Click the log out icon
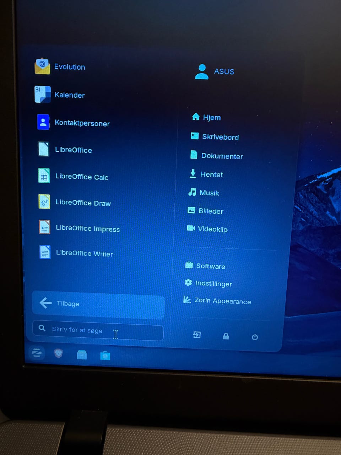 (x=197, y=335)
